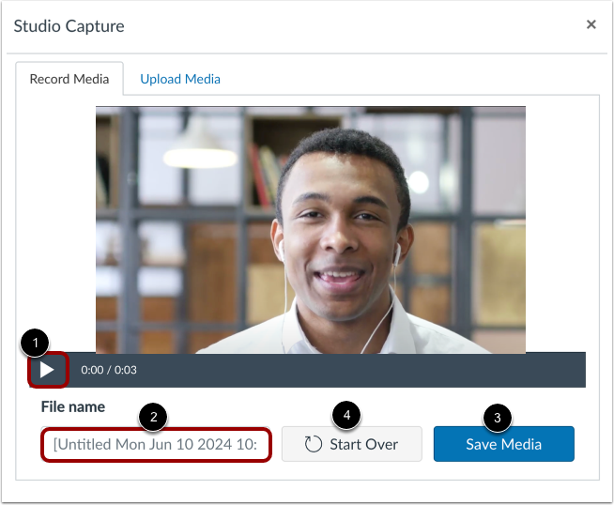Save the recording with Save Media

click(x=503, y=444)
